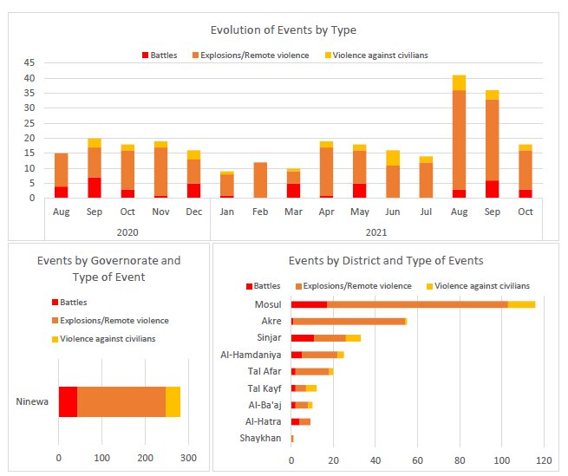Click the yellow segment of the Ninewa bar
Image resolution: width=568 pixels, height=476 pixels.
[x=173, y=402]
